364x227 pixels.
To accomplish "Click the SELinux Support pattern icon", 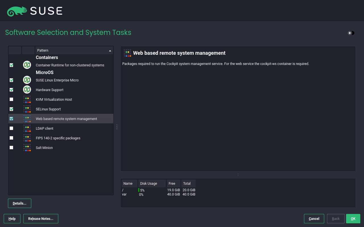I will [27, 109].
